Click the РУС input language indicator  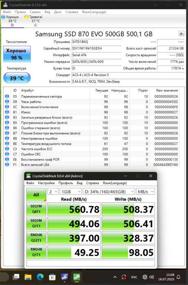(134, 277)
